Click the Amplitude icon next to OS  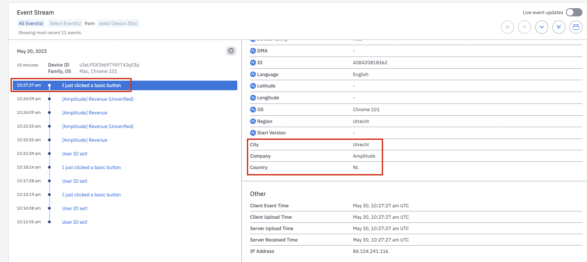point(253,110)
